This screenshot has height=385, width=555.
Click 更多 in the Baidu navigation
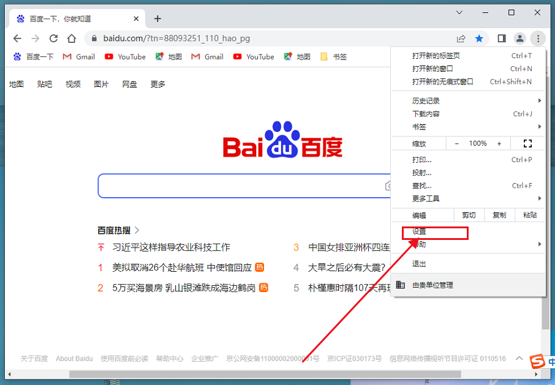158,84
